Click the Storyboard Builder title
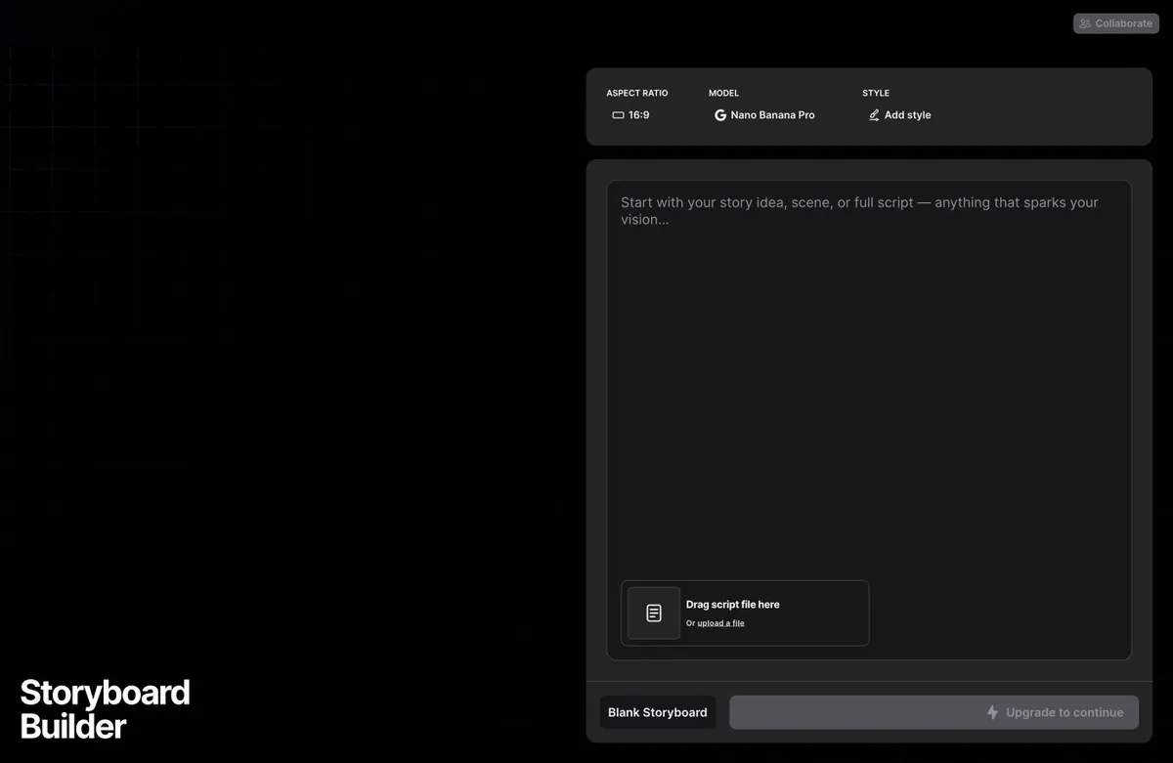 [x=105, y=709]
